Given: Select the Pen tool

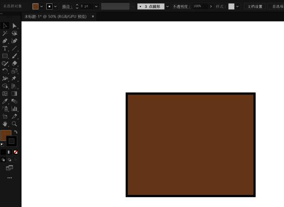Looking at the screenshot, I should point(5,41).
